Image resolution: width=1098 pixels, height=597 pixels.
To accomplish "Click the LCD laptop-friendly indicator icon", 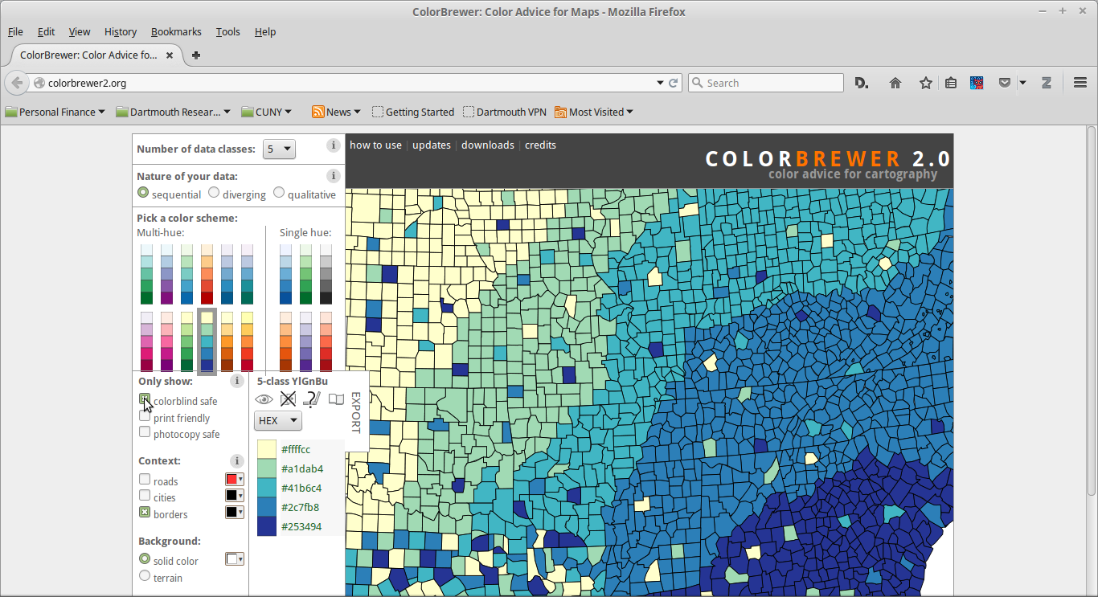I will tap(336, 399).
